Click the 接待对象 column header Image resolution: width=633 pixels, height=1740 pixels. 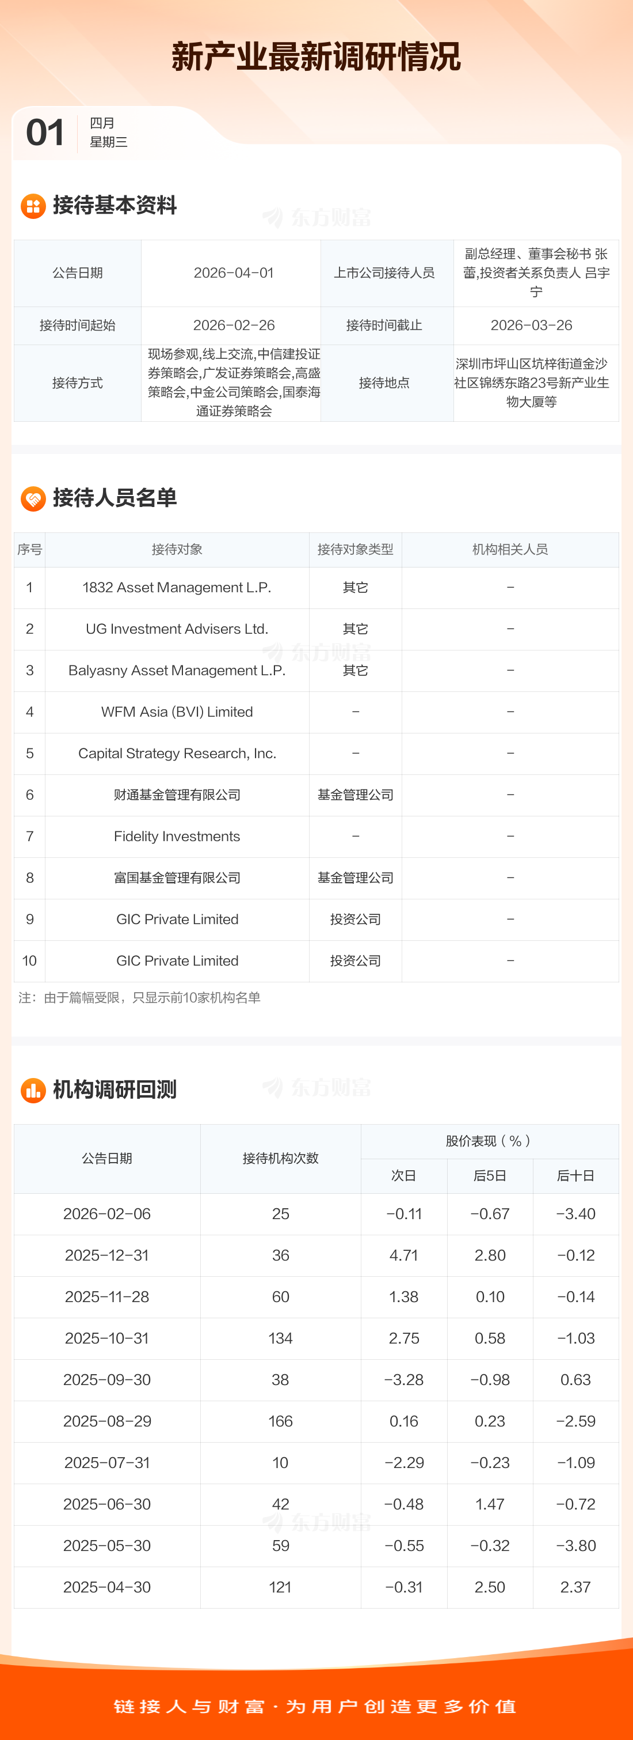(177, 549)
